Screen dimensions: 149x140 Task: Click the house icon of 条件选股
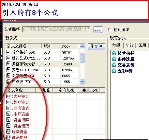(114, 59)
